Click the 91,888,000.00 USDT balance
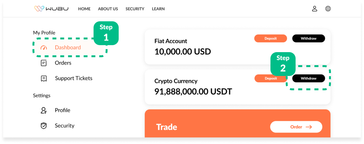 click(x=193, y=92)
